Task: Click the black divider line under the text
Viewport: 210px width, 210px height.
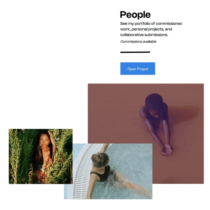Action: pos(135,52)
